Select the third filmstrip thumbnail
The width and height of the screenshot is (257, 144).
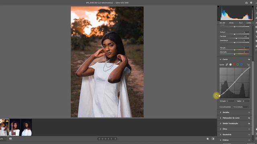27,128
